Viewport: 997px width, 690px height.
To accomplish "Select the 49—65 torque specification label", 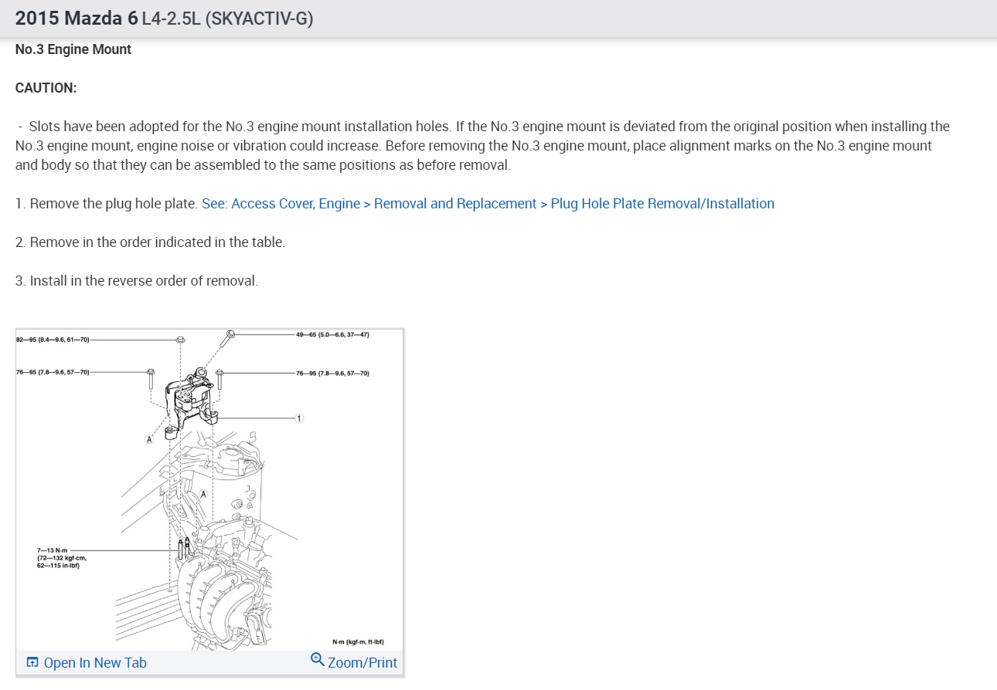I will [x=332, y=335].
